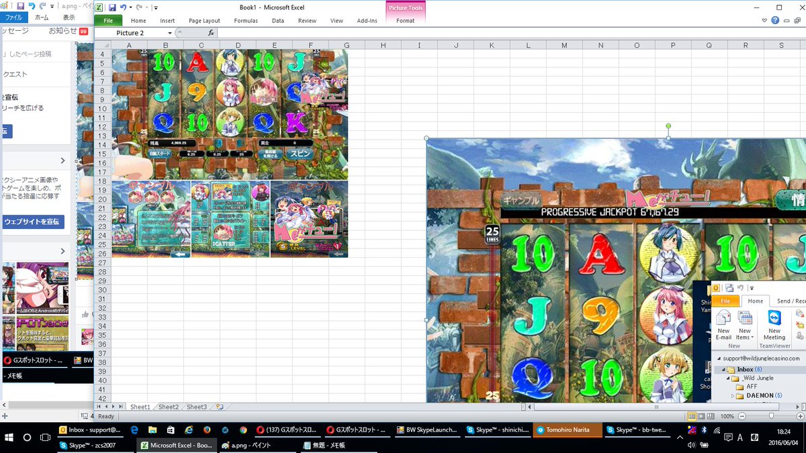Switch to the Sheet3 worksheet tab
The height and width of the screenshot is (453, 806).
[x=197, y=407]
